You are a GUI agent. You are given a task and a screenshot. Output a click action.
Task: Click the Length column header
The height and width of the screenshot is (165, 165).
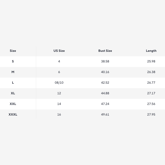[151, 51]
